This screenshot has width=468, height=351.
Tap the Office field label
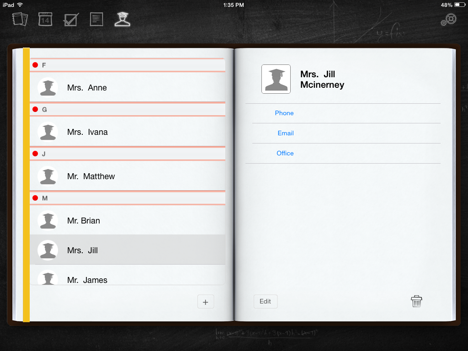pyautogui.click(x=285, y=153)
